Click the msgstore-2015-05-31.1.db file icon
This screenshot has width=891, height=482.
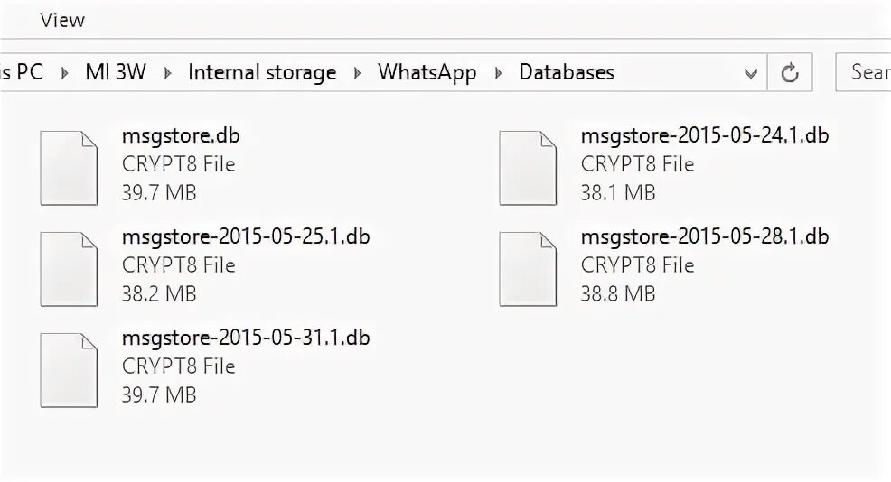(69, 370)
